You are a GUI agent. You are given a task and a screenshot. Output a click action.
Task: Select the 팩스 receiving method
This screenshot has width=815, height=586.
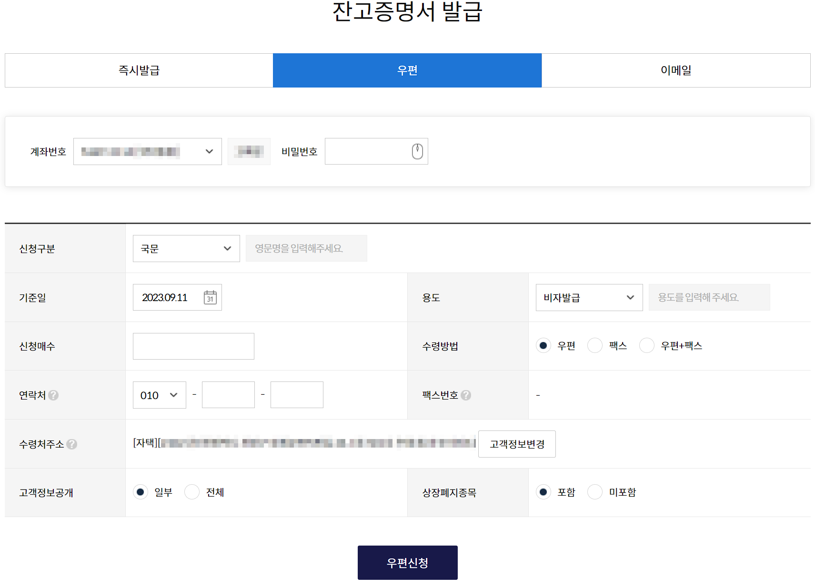(594, 346)
